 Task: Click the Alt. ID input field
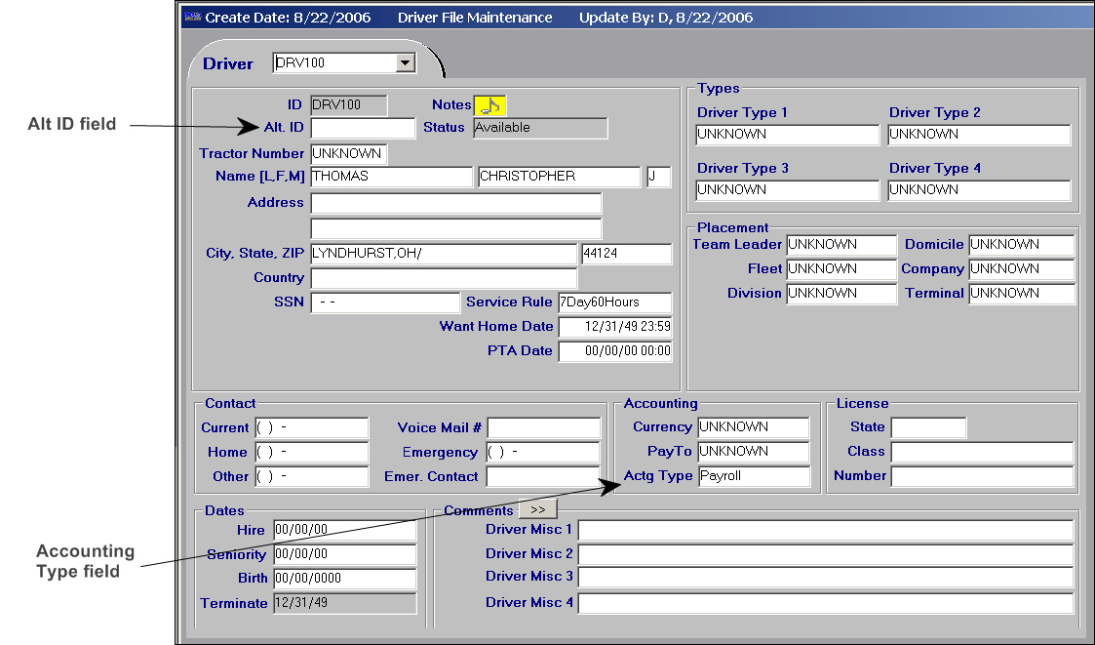363,128
